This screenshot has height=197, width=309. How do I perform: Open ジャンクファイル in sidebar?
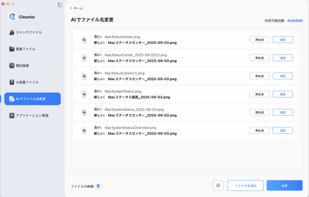coord(32,32)
